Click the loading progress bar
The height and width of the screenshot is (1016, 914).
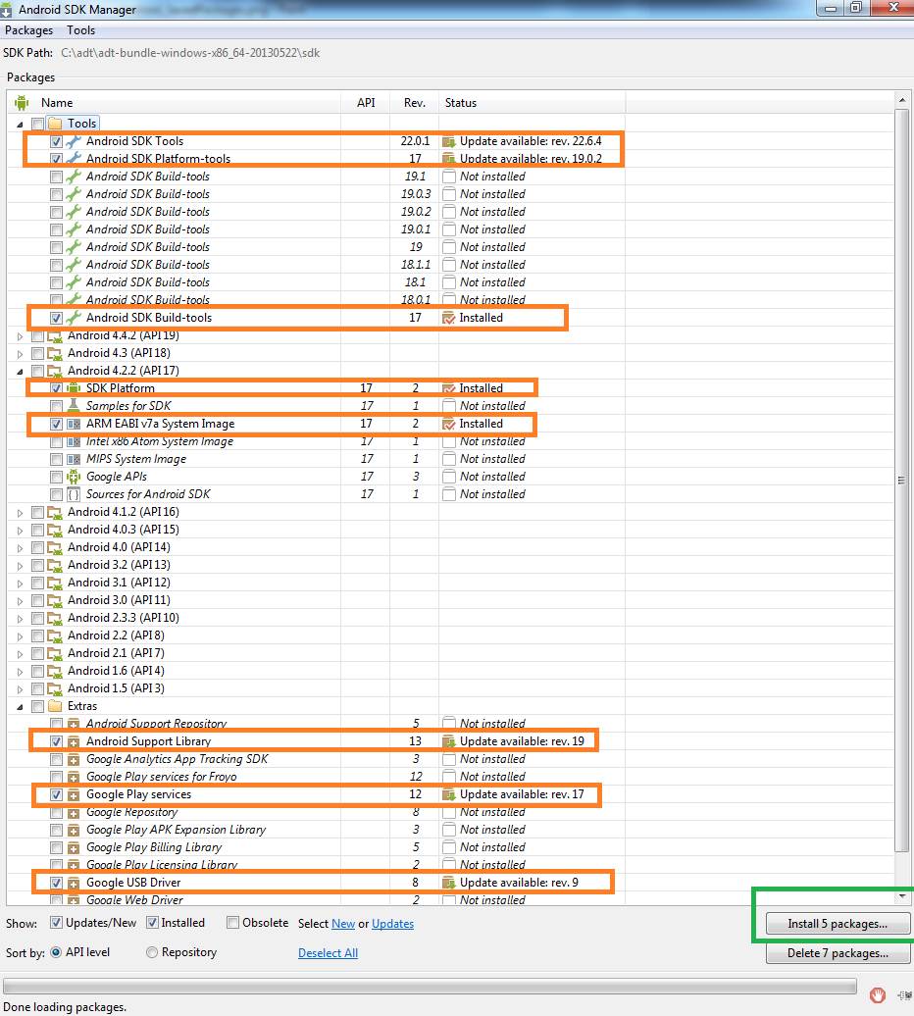[x=431, y=987]
